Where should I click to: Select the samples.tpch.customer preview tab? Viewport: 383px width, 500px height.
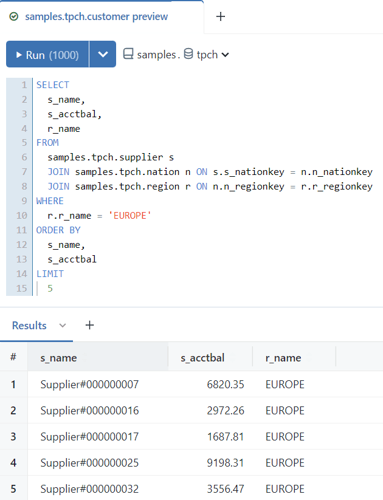pyautogui.click(x=96, y=17)
